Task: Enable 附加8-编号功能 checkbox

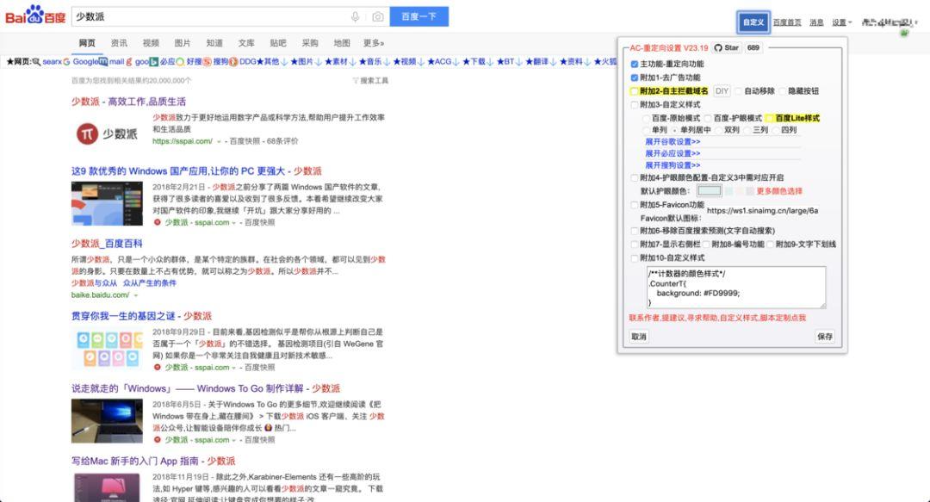Action: click(706, 245)
